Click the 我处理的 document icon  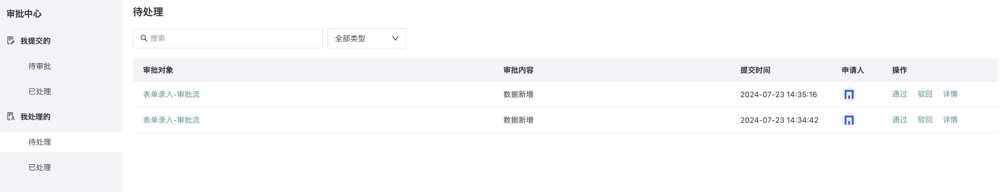point(11,117)
